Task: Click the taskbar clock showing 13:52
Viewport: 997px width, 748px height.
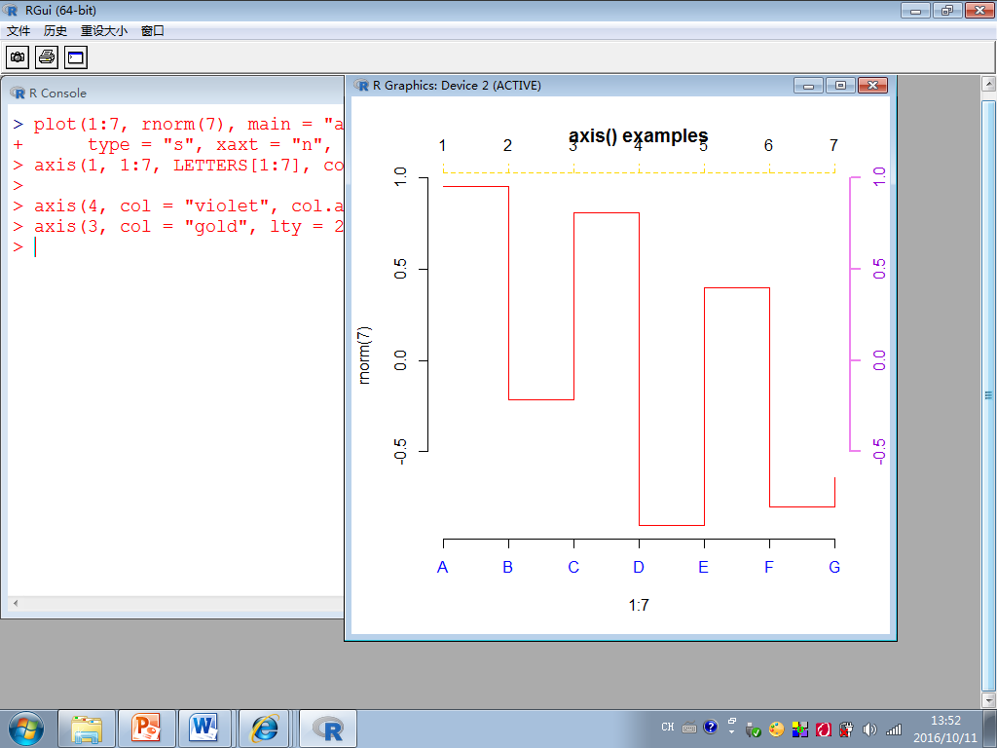Action: [x=945, y=729]
